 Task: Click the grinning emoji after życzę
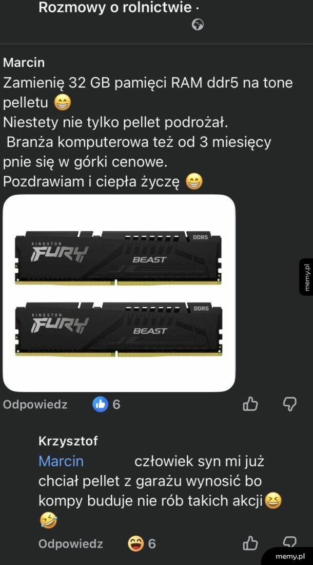pos(194,181)
